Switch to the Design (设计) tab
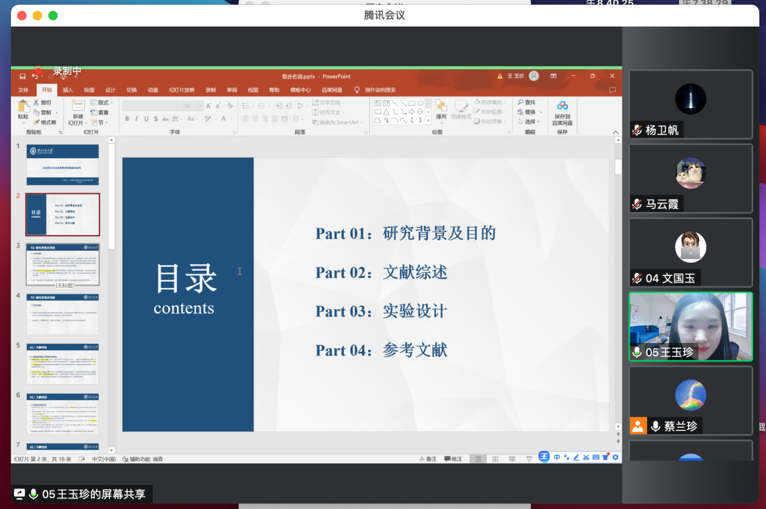The width and height of the screenshot is (766, 509). 110,90
